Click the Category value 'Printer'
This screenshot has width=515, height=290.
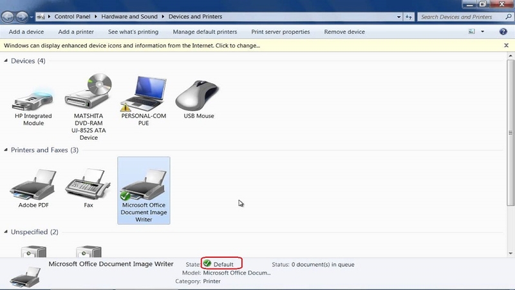coord(212,281)
